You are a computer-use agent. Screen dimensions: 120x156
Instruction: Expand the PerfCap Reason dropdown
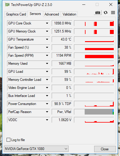click(x=47, y=112)
